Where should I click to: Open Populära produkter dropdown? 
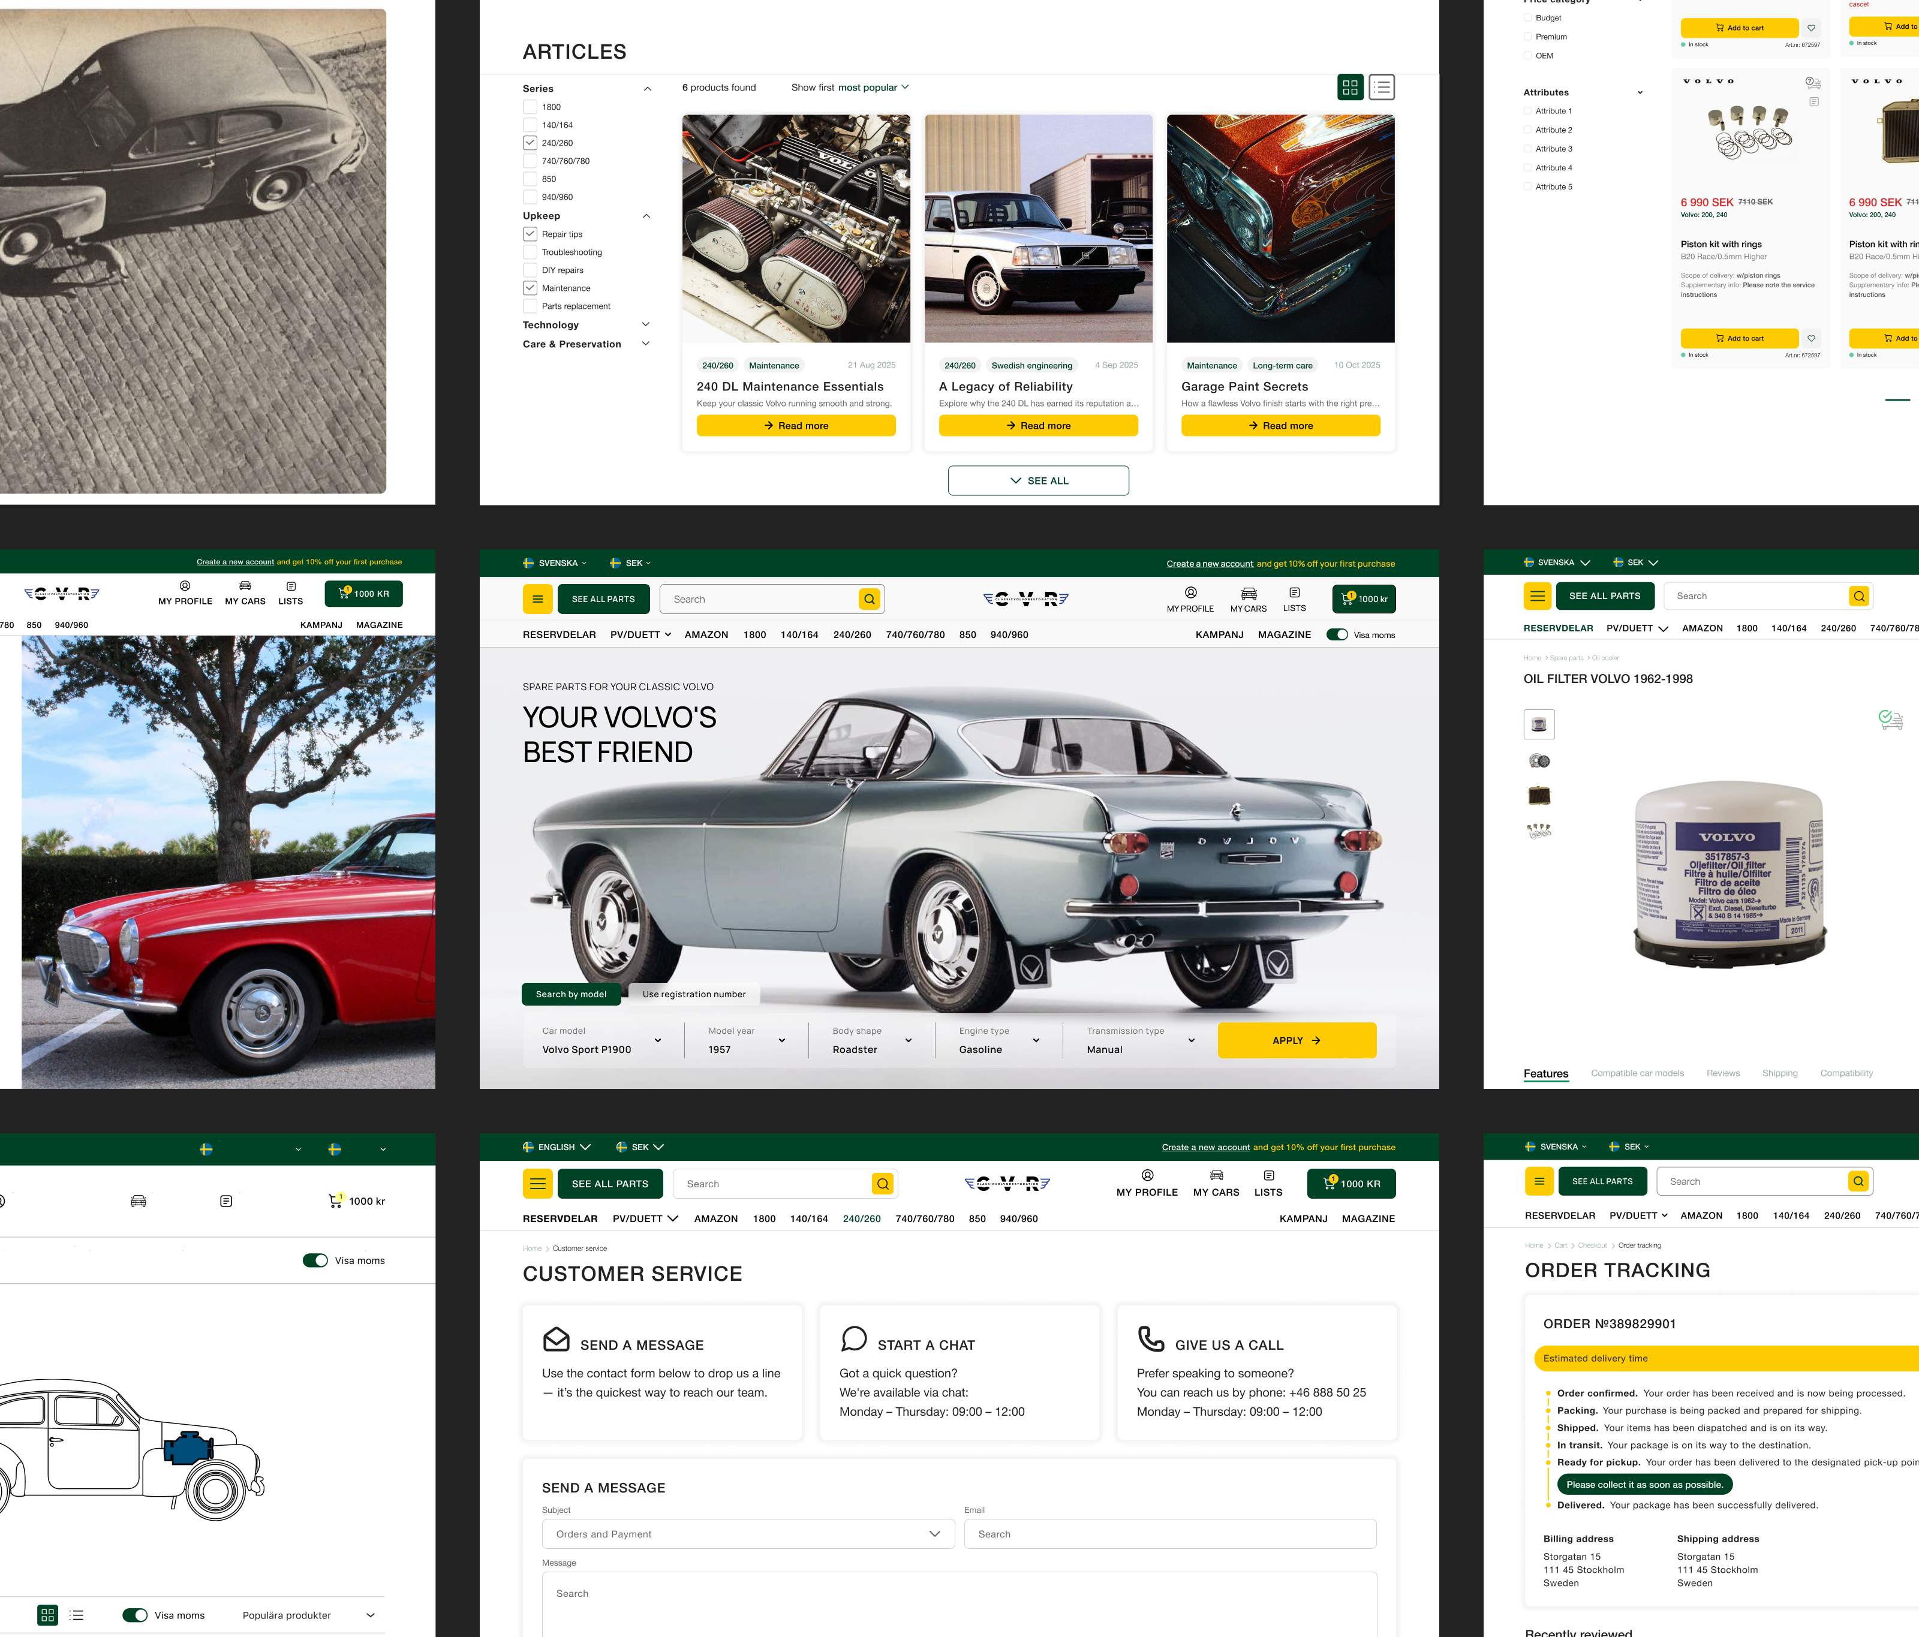click(x=308, y=1615)
